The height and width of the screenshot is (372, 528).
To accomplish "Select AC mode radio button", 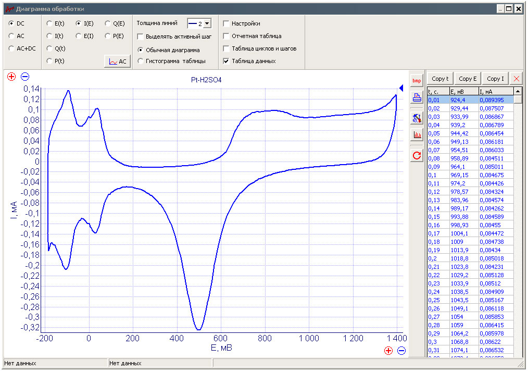I will (x=11, y=36).
